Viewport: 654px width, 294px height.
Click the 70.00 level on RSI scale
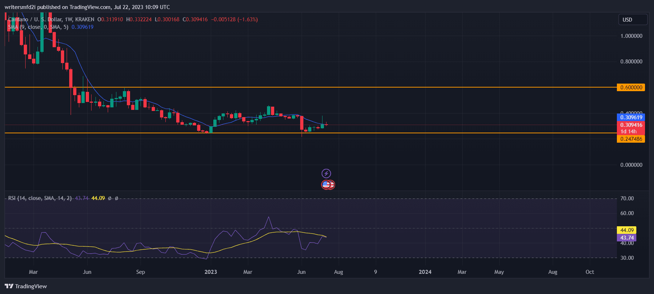point(627,199)
